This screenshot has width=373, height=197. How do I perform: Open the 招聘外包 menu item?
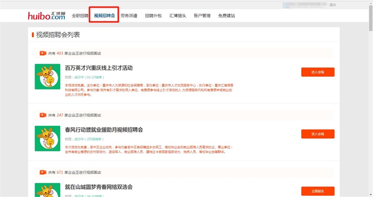pos(153,15)
